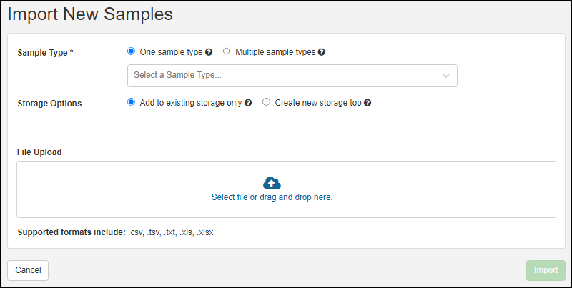Screen dimensions: 572x288
Task: Click the Import New Samples page title
Action: pyautogui.click(x=90, y=14)
